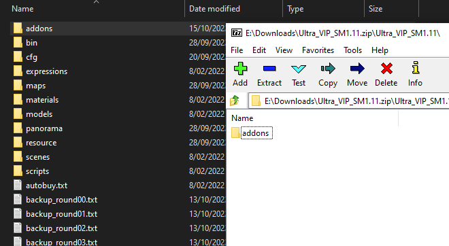Open the Edit menu in 7-Zip
The width and height of the screenshot is (449, 246).
(x=259, y=50)
